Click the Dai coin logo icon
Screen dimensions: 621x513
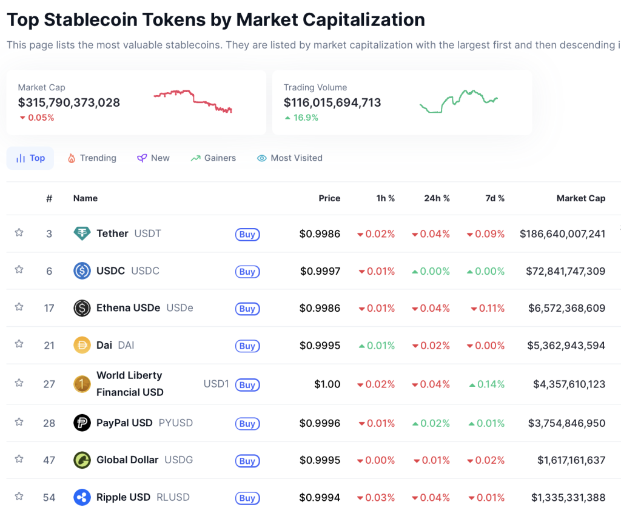82,346
